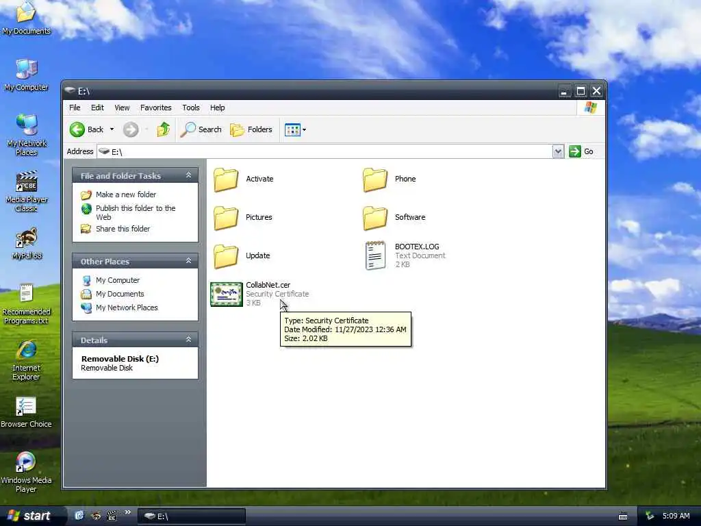Select the Phone folder icon

(x=375, y=179)
